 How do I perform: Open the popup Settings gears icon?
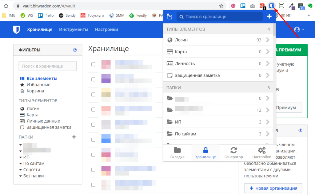(x=261, y=150)
